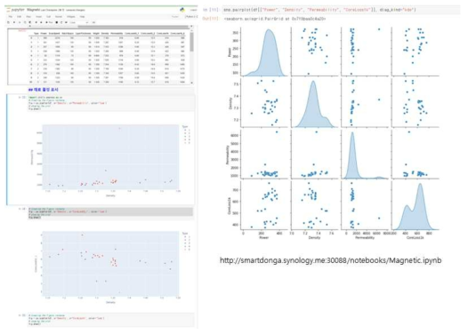Image resolution: width=468 pixels, height=334 pixels.
Task: Cut selected cells using the scissors icon
Action: 20,22
